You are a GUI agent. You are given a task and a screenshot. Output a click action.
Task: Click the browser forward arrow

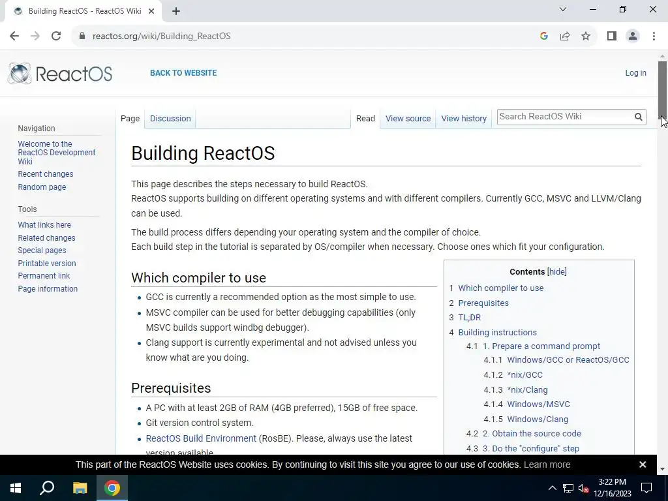(x=35, y=37)
